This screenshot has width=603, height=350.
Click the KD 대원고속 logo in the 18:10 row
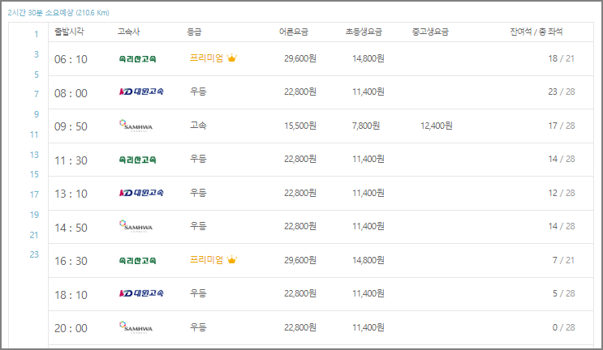click(x=141, y=293)
